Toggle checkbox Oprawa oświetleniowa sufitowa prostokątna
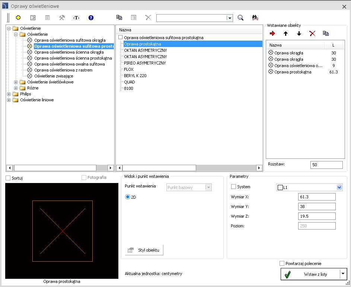This screenshot has width=351, height=287. click(121, 37)
